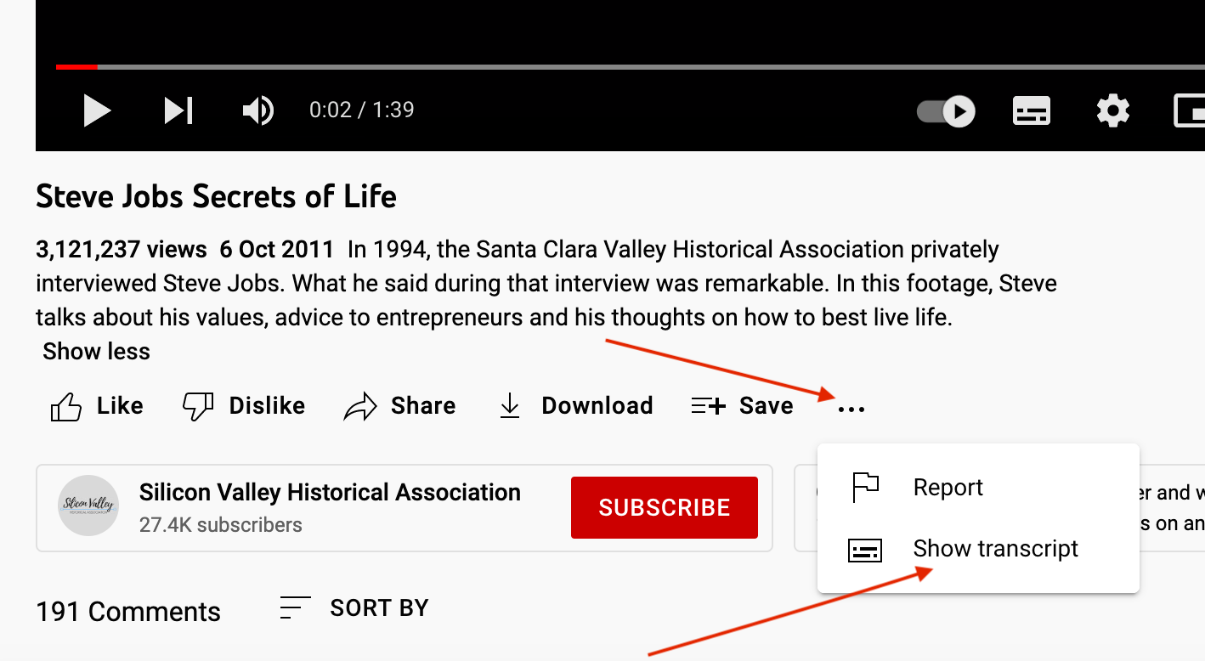Screen dimensions: 1205x661
Task: Save the video to a playlist
Action: (x=742, y=406)
